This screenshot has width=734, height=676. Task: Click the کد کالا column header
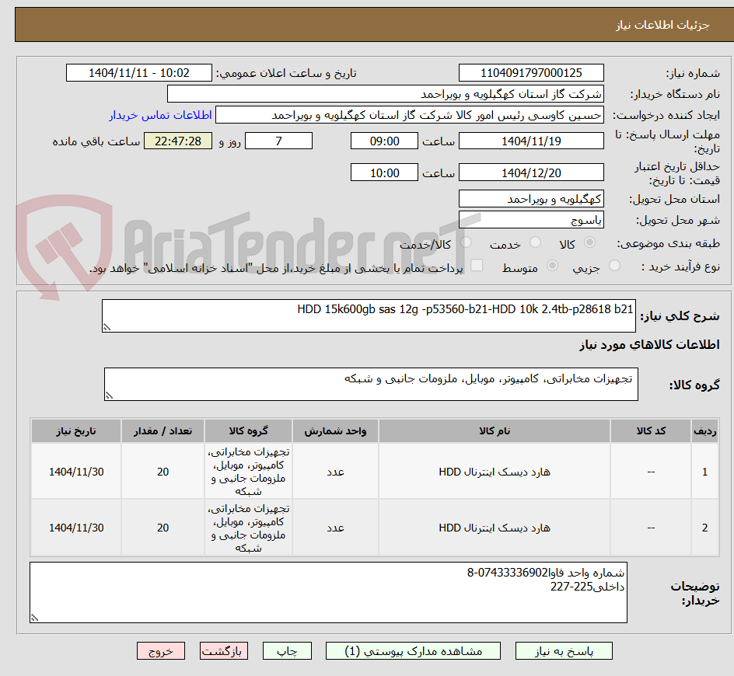(x=651, y=431)
